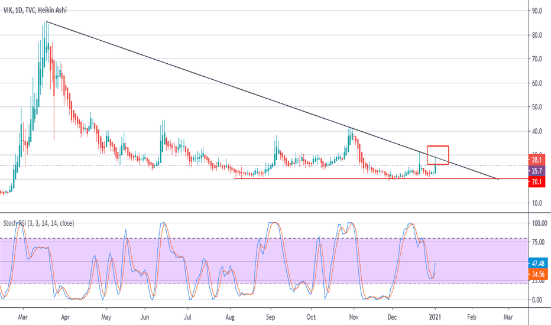Click the Nov label on time axis

pyautogui.click(x=354, y=317)
